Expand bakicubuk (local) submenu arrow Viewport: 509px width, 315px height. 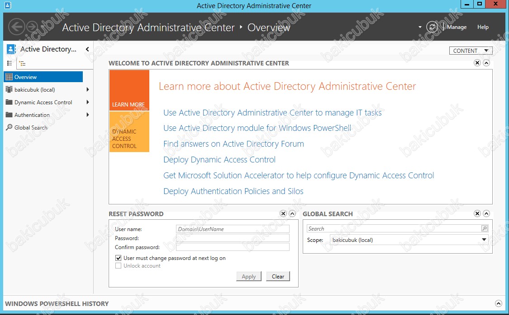88,89
